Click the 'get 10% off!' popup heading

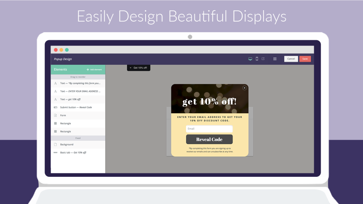pyautogui.click(x=209, y=102)
